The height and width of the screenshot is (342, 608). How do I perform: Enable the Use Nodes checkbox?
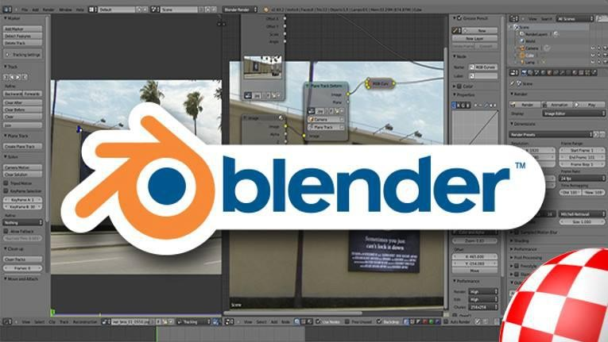316,323
